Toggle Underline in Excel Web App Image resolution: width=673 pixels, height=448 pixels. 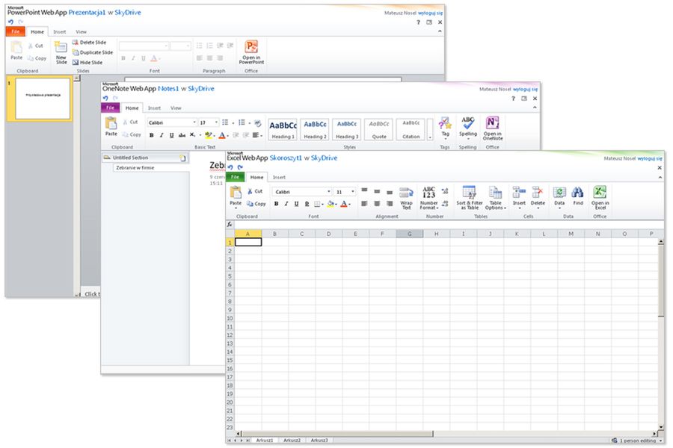click(x=297, y=204)
